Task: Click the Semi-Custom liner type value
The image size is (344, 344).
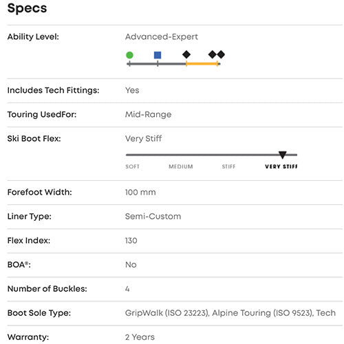Action: [153, 216]
